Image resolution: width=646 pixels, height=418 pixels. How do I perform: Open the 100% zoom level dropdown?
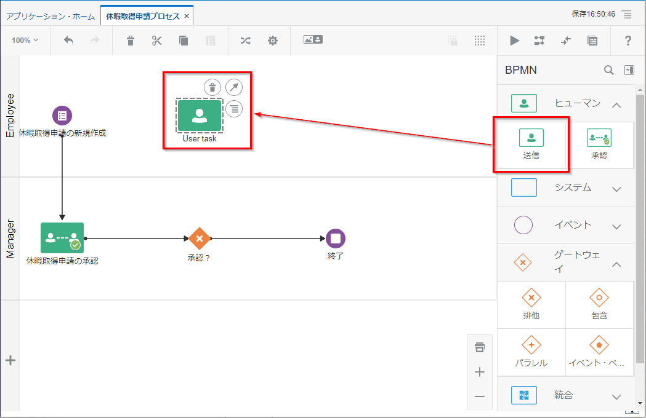pos(25,41)
